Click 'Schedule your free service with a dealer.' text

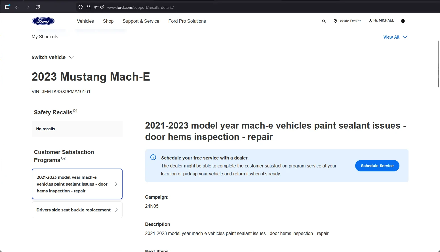[x=205, y=158]
